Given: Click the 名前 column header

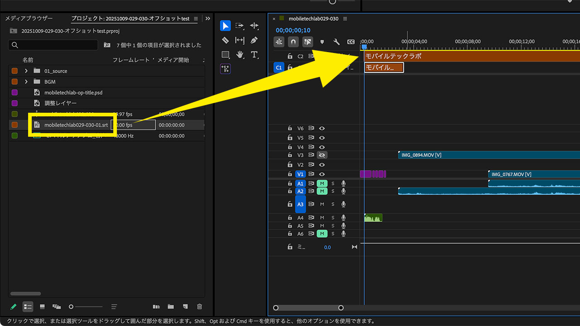Looking at the screenshot, I should [28, 60].
